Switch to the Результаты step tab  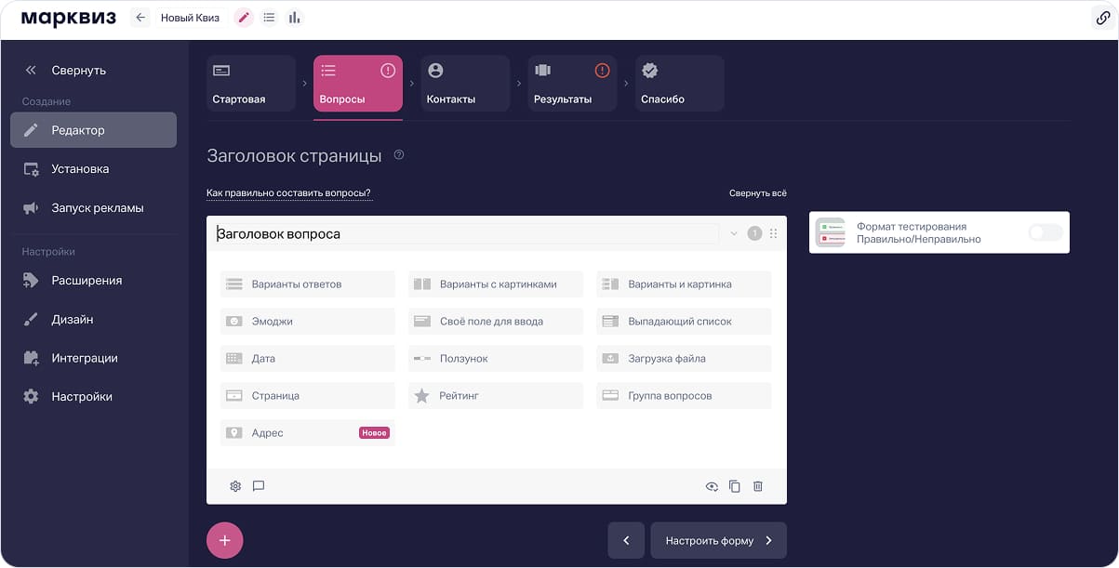point(572,84)
